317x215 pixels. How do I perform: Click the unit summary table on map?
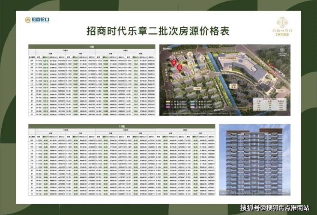coord(270,105)
